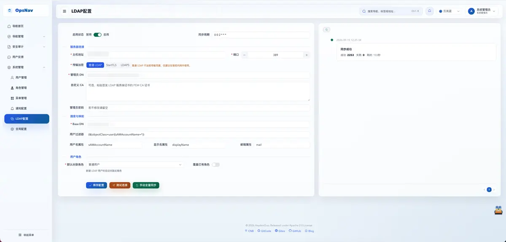Screen dimensions: 506x242
Task: Click the floating robot assistant icon
Action: click(x=498, y=210)
